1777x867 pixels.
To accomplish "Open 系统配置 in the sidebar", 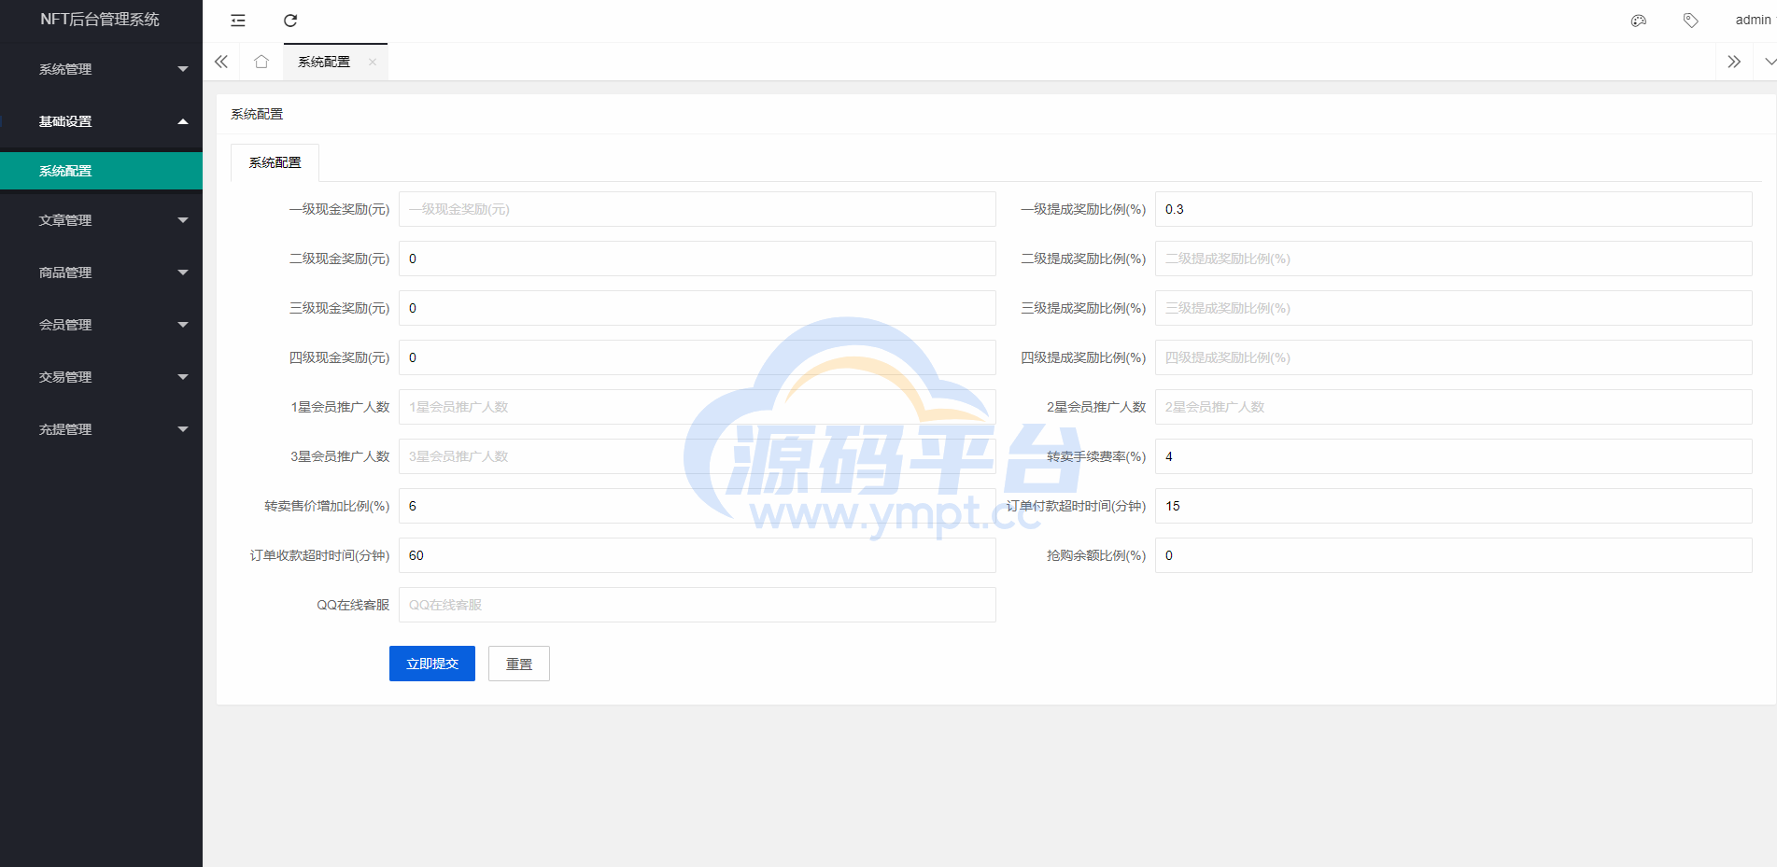I will [x=101, y=171].
